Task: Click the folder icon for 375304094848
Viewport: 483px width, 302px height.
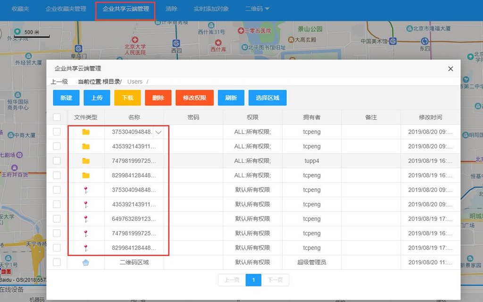Action: click(86, 132)
